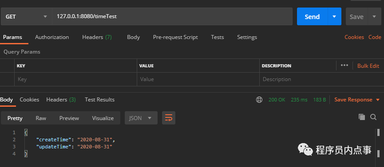The image size is (384, 167).
Task: Click the VALUE column header
Action: tap(146, 66)
